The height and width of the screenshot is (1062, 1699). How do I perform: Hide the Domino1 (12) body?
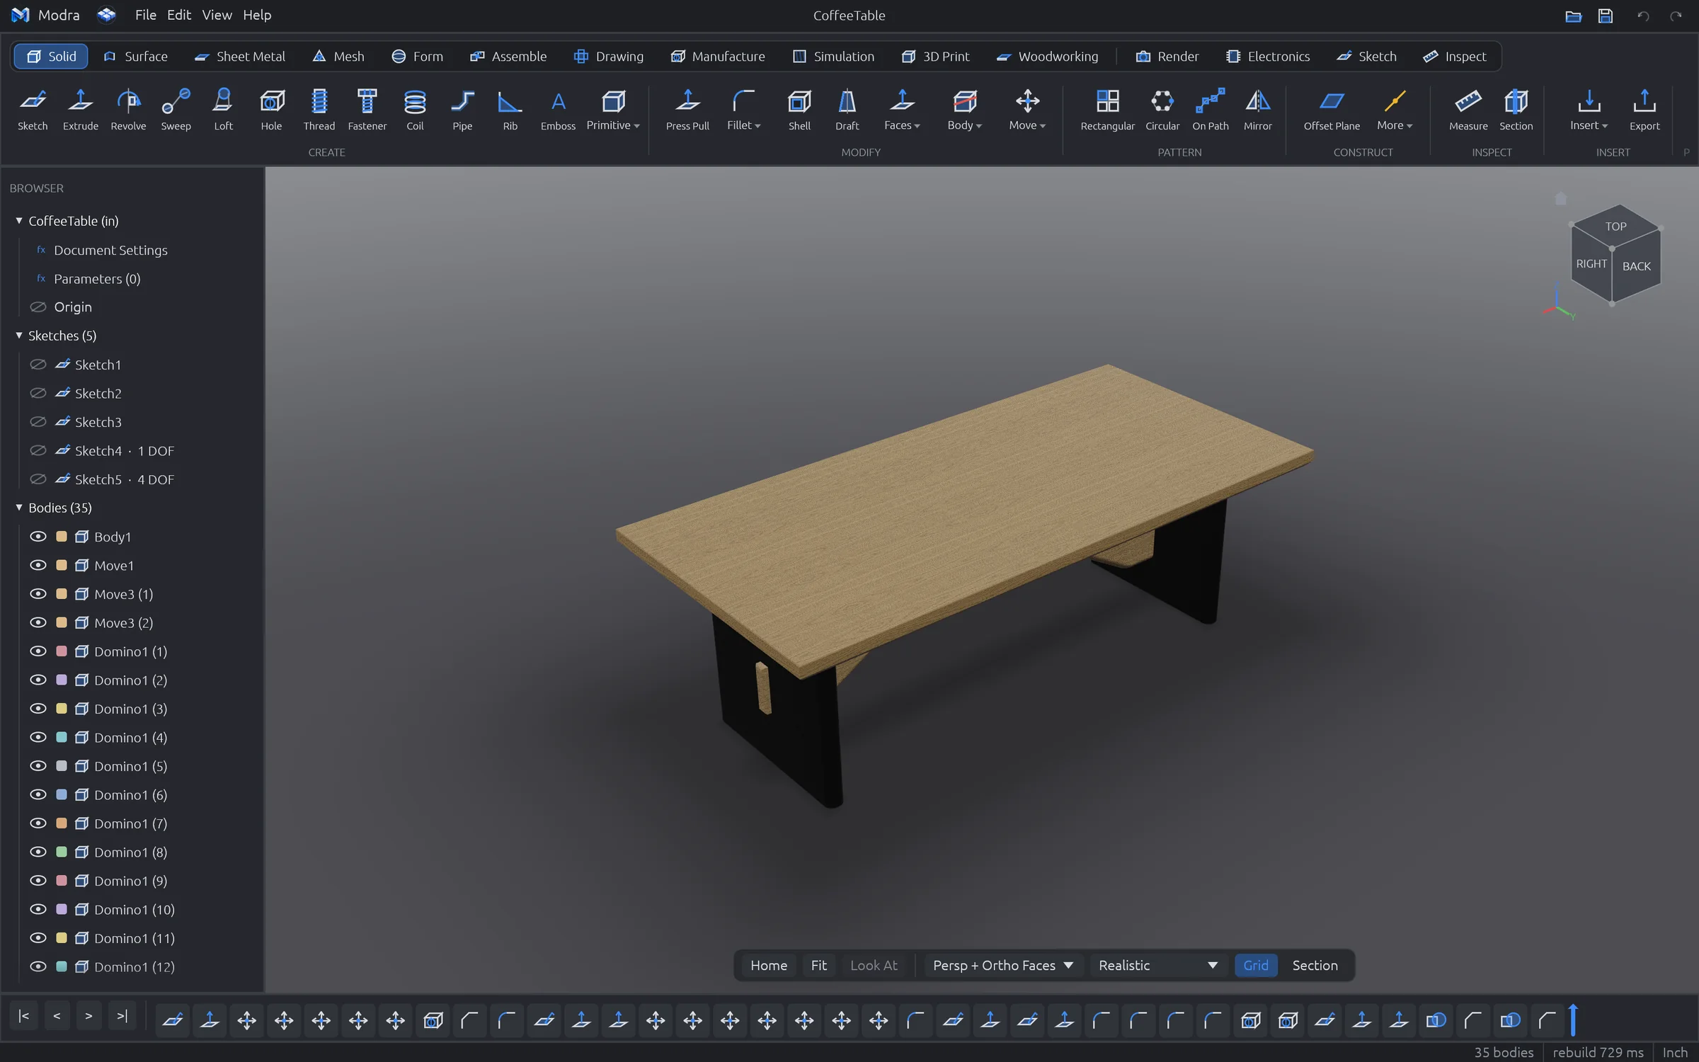[38, 966]
